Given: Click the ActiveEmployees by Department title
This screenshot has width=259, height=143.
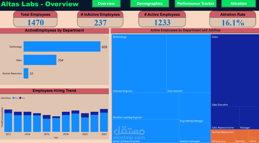Looking at the screenshot, I should 54,30.
